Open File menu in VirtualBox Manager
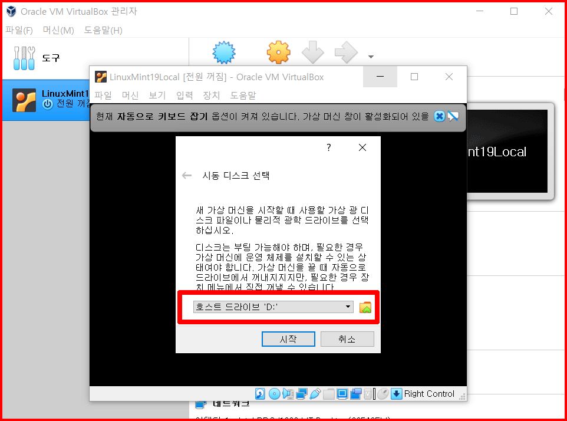Screen dimensions: 567x421 click(19, 30)
